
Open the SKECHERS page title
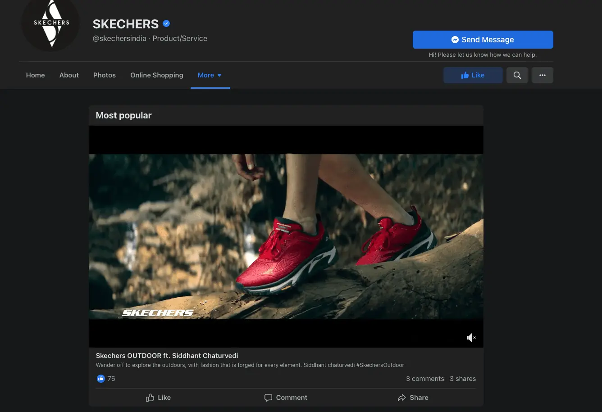(x=126, y=24)
